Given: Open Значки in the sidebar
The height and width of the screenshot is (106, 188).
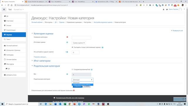Looking at the screenshot, I should point(14,26).
